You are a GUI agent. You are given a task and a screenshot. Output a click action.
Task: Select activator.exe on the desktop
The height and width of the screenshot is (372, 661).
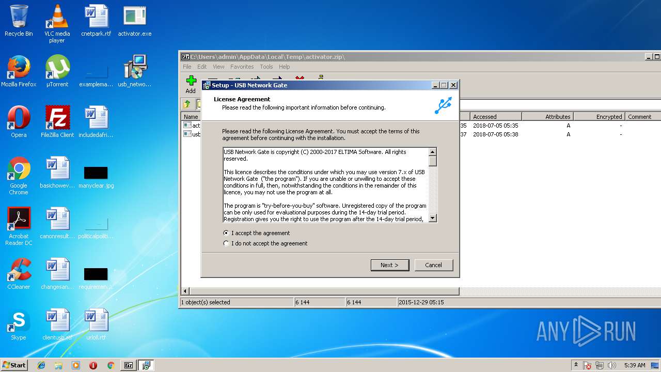point(135,21)
